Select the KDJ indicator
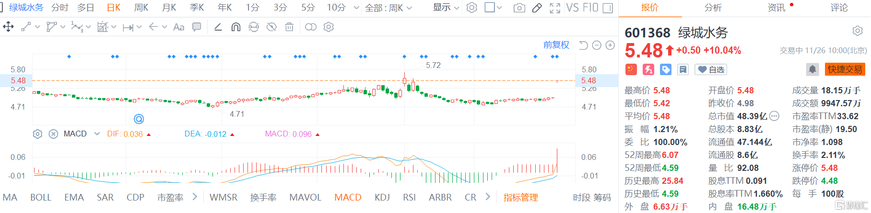Image resolution: width=871 pixels, height=213 pixels. pos(382,197)
